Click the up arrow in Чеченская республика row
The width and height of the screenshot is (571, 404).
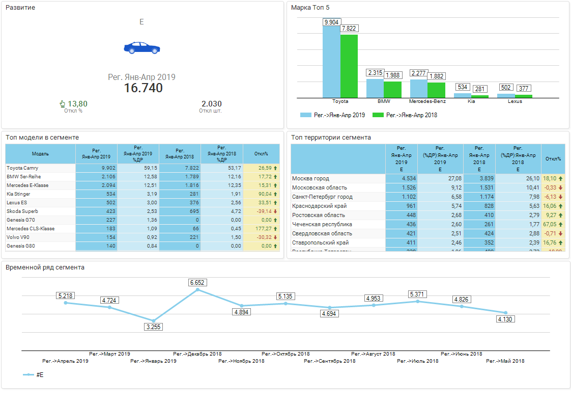pyautogui.click(x=560, y=224)
